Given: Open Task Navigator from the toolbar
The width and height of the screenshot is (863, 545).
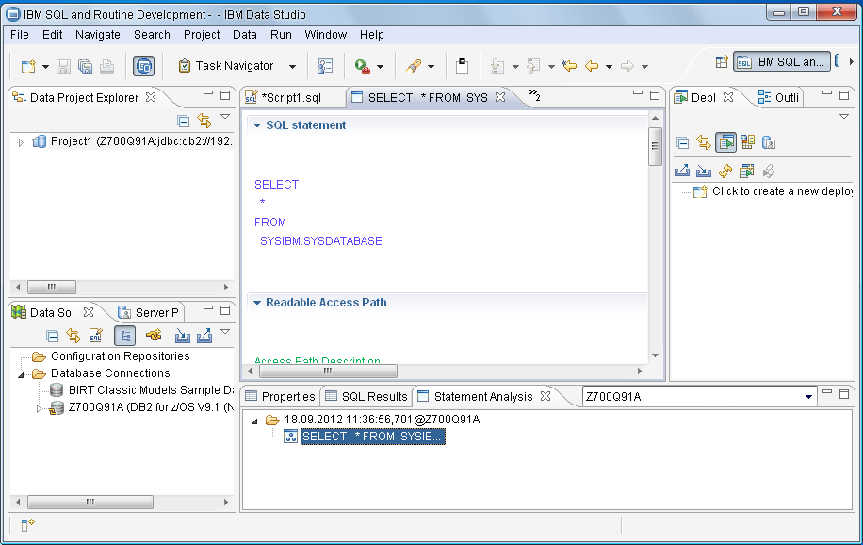Looking at the screenshot, I should coord(226,66).
